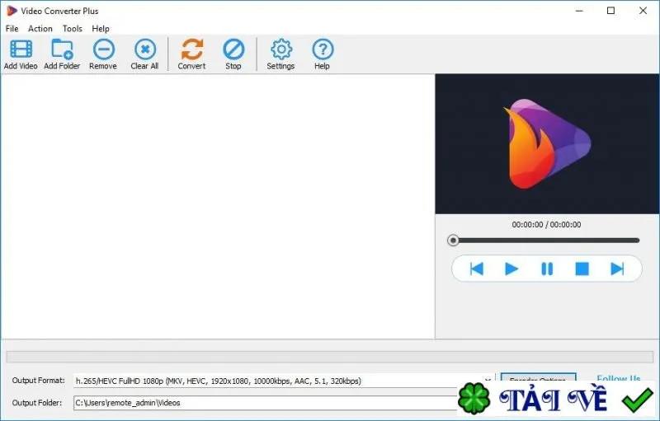Image resolution: width=660 pixels, height=421 pixels.
Task: Click the Output Folder path field
Action: point(265,403)
